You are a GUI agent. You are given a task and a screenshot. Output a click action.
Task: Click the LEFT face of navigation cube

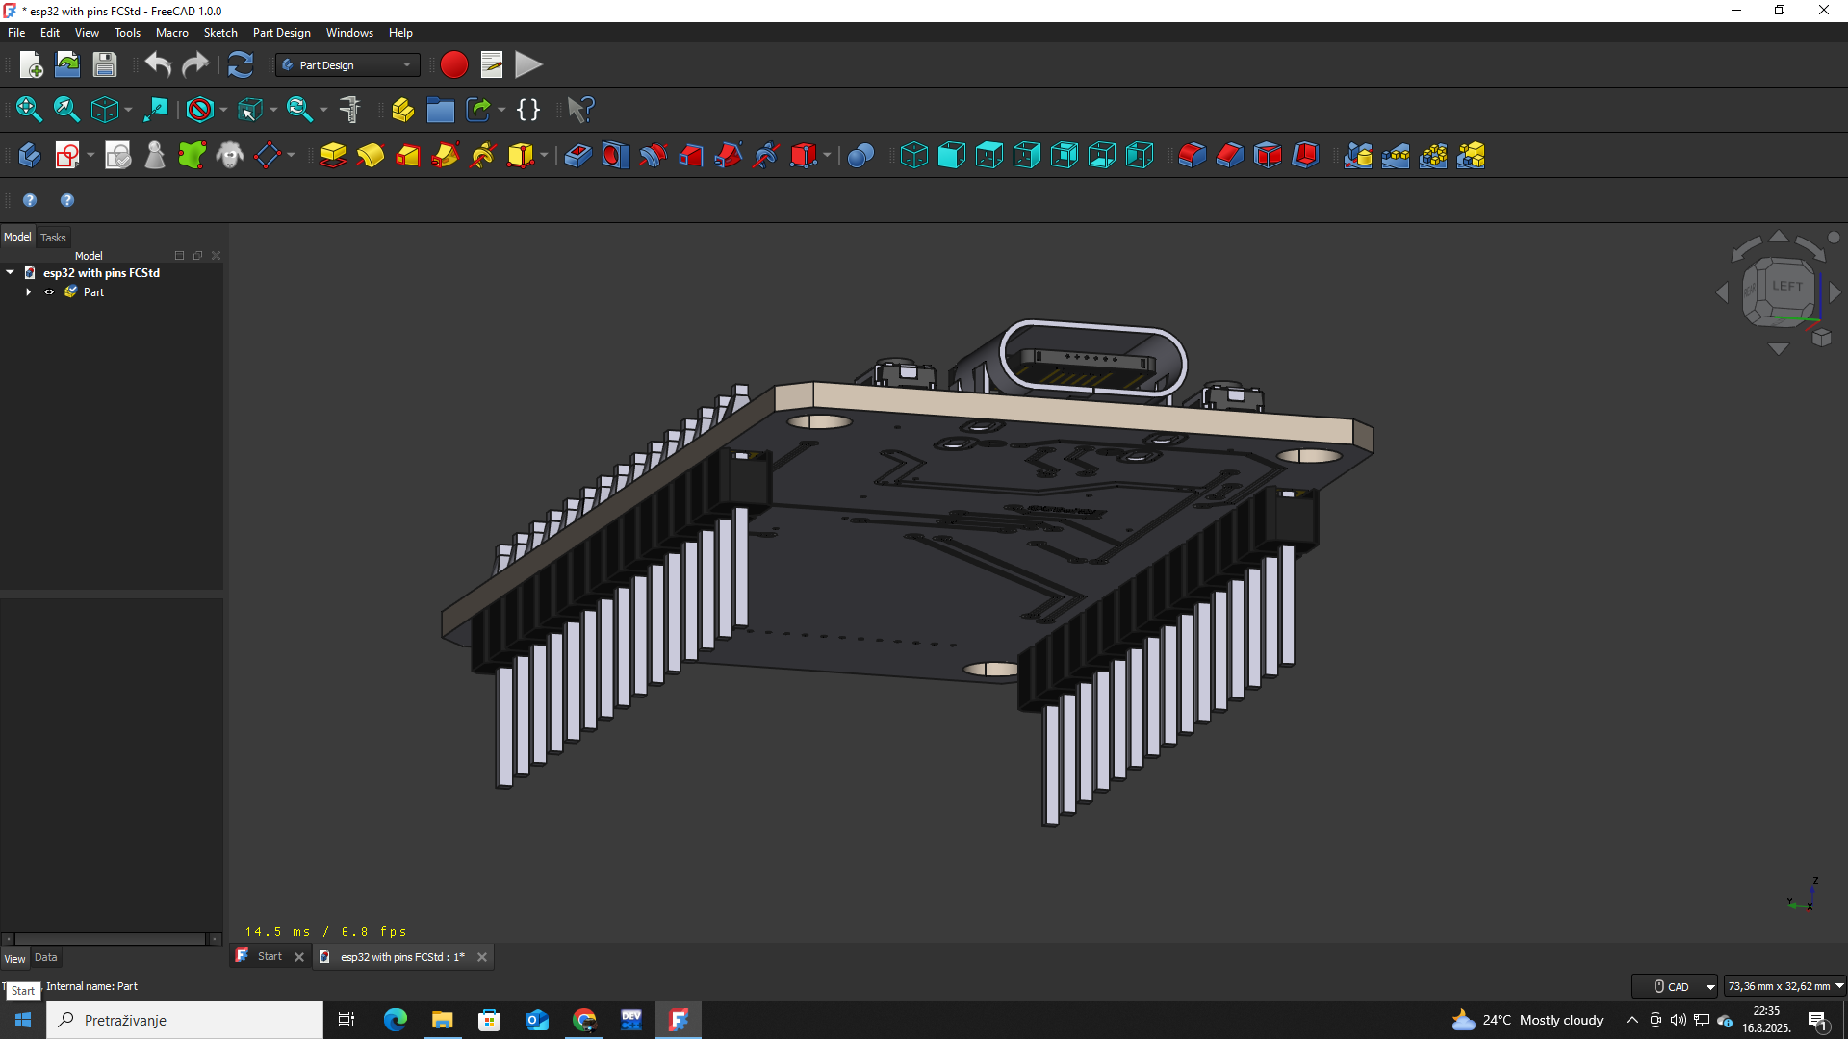pos(1786,287)
